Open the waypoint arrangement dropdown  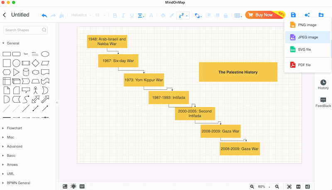198,15
